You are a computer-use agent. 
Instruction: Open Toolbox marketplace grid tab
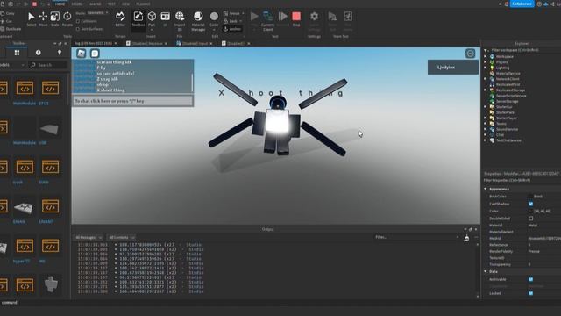17,53
